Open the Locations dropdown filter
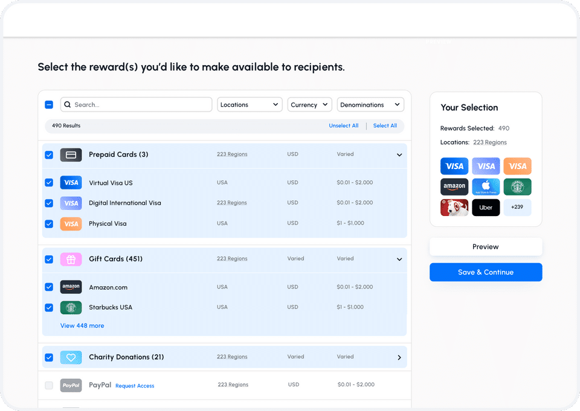The width and height of the screenshot is (580, 411). (250, 104)
